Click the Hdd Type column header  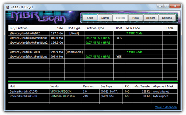[x=74, y=28]
